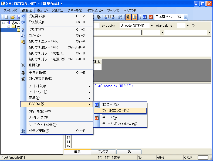Expand the 同期(Y) submenu
The height and width of the screenshot is (161, 213).
56,98
